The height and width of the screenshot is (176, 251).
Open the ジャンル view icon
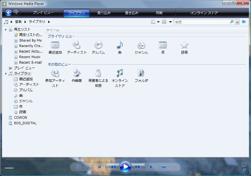(x=141, y=45)
